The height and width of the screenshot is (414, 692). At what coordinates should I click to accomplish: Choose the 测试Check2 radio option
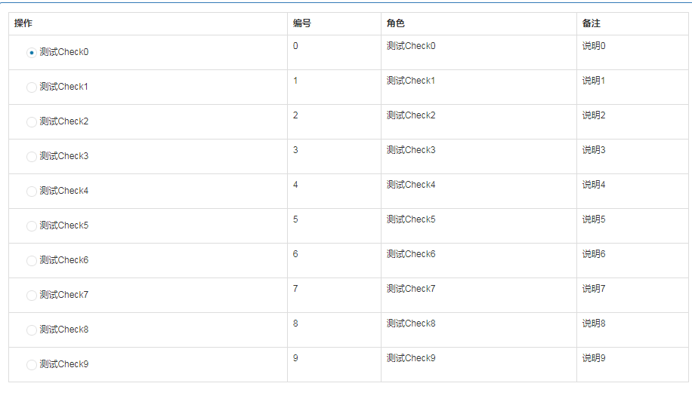tap(31, 122)
